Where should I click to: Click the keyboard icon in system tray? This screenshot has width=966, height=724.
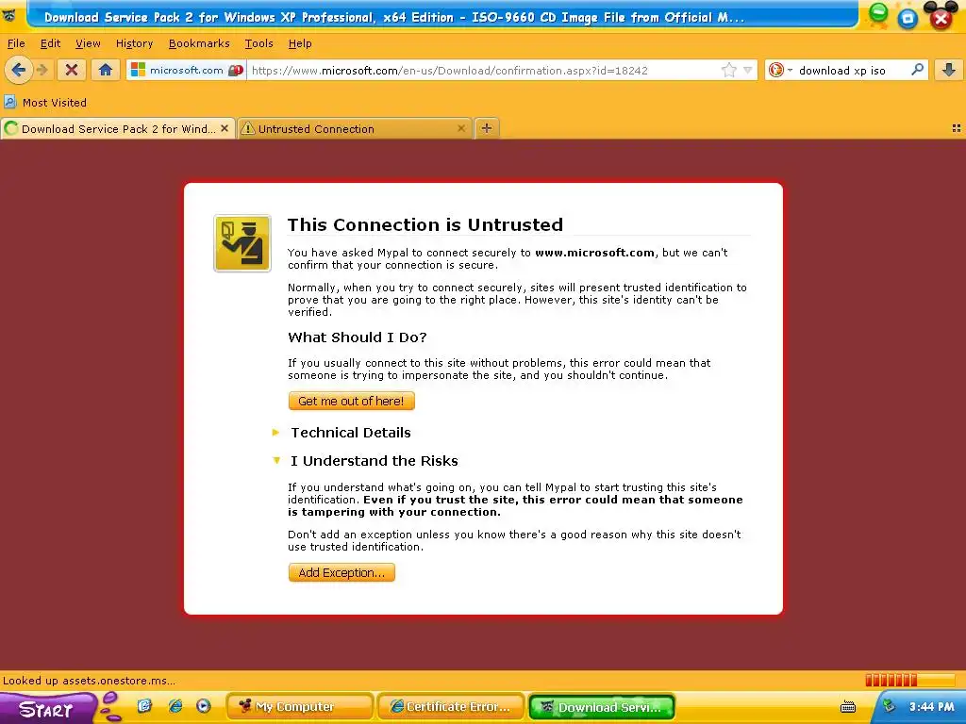click(848, 707)
